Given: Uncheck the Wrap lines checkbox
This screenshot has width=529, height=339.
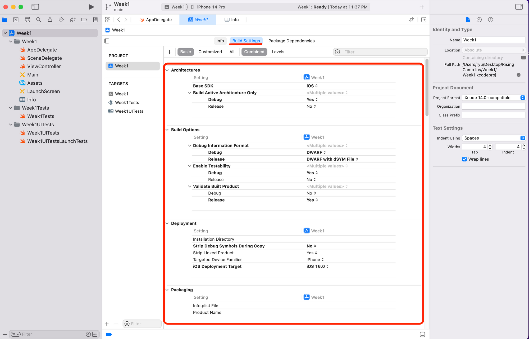Looking at the screenshot, I should click(464, 159).
